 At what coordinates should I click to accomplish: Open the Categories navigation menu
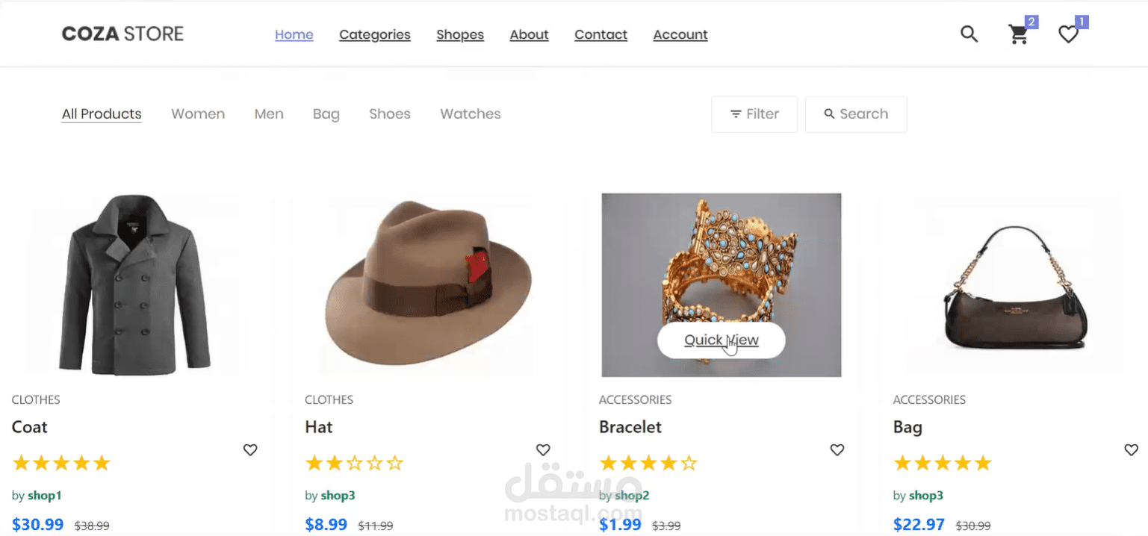coord(375,34)
